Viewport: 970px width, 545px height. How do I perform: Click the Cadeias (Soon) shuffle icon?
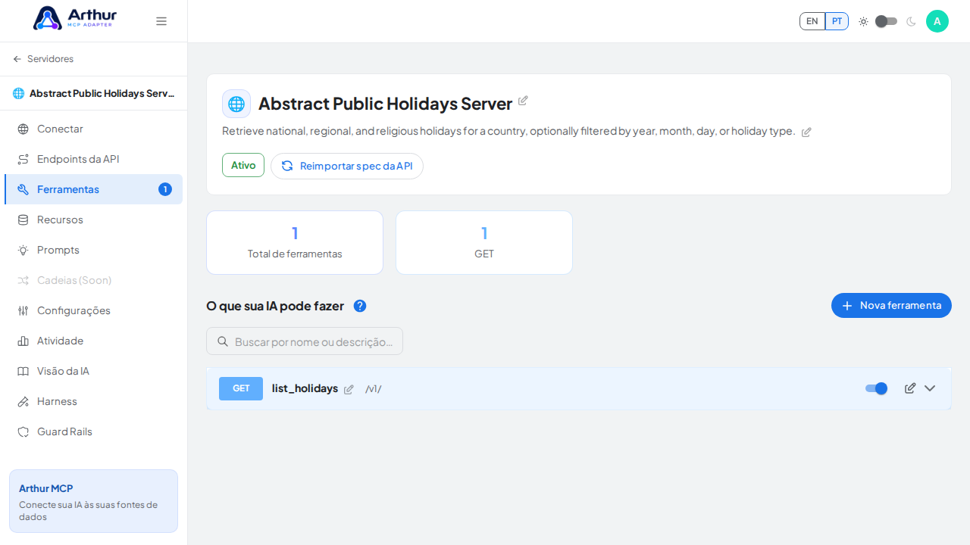pyautogui.click(x=23, y=280)
